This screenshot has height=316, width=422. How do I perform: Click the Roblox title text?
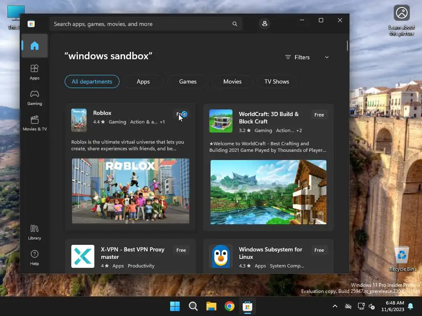tap(102, 113)
